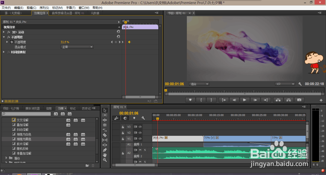Select the 交叉溶解 transition
The image size is (326, 175).
click(22, 120)
